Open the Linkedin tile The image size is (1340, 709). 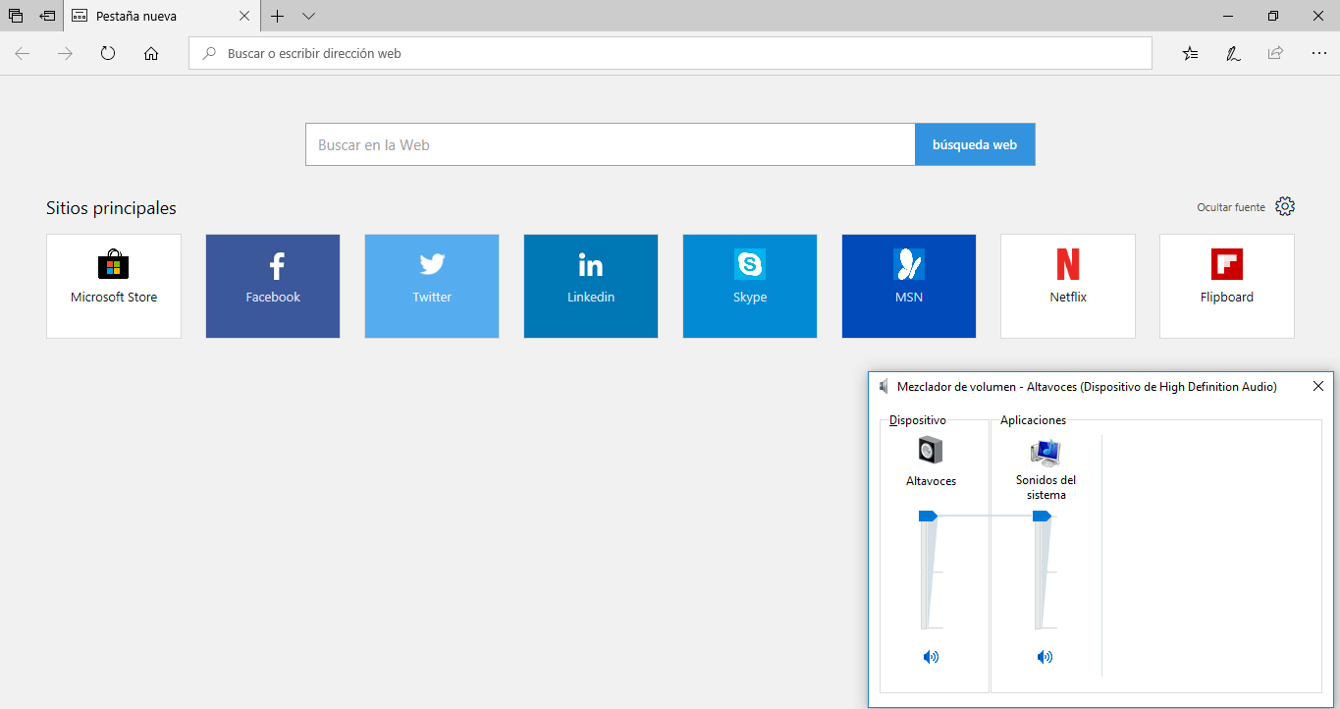click(591, 286)
